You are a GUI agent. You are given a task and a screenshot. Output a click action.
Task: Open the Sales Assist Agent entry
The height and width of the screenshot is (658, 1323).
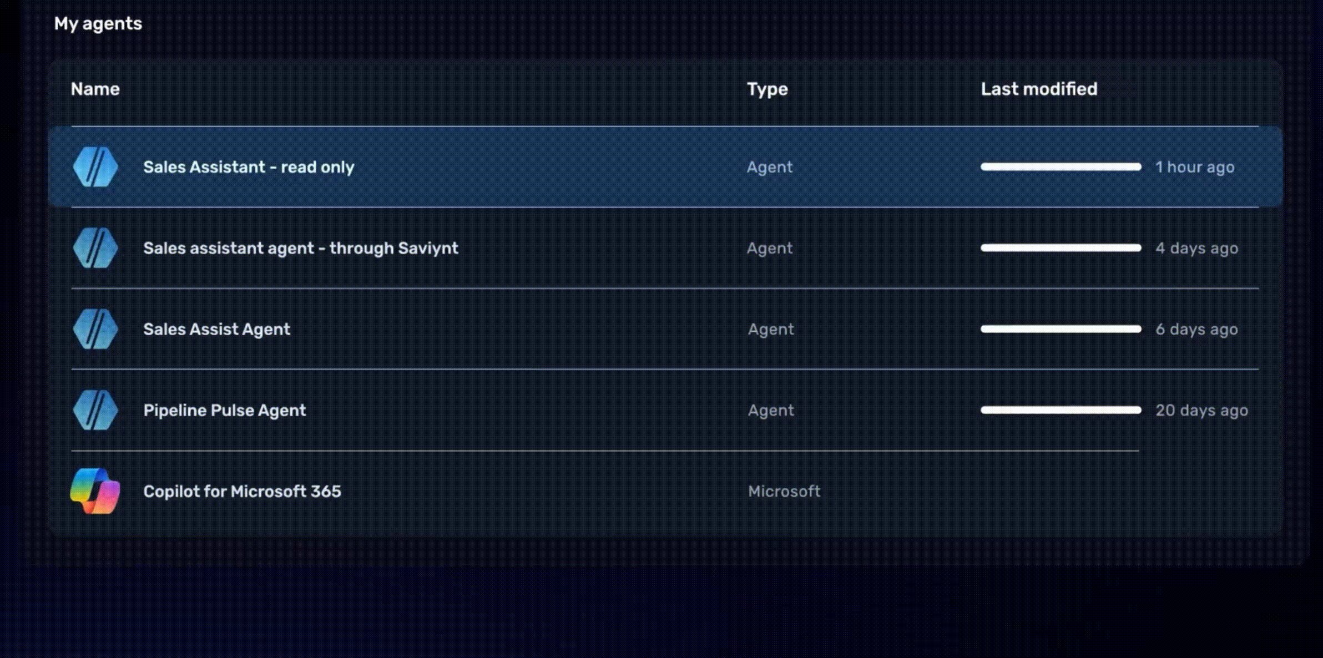tap(216, 329)
